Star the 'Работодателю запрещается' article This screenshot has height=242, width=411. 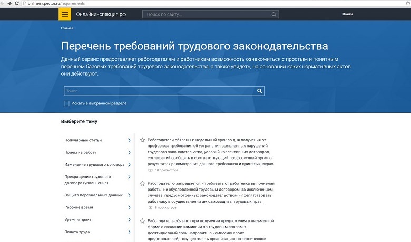tap(142, 183)
